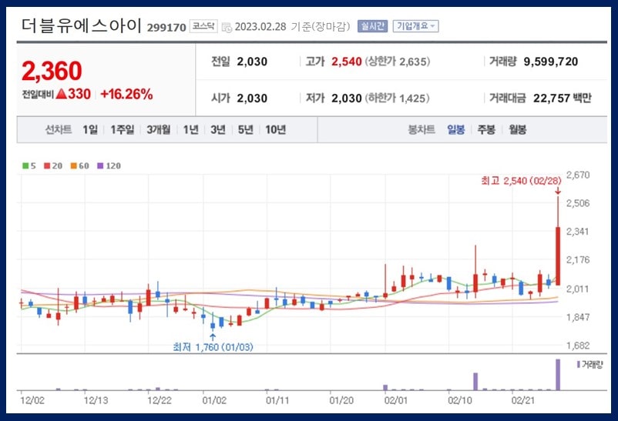Image resolution: width=618 pixels, height=421 pixels.
Task: Click the stock code 299170
Action: click(x=166, y=28)
